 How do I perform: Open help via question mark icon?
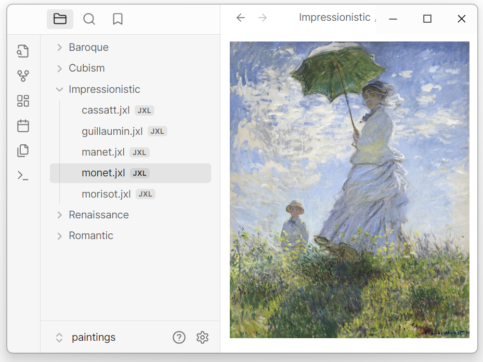click(x=179, y=338)
